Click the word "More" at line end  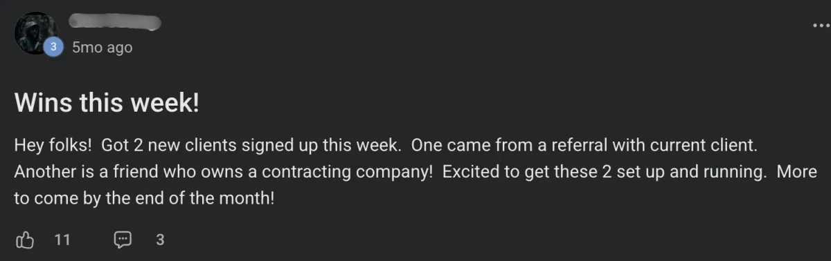pos(796,171)
